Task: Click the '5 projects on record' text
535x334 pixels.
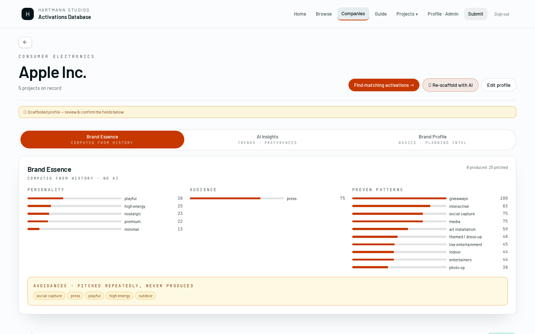Action: 40,88
